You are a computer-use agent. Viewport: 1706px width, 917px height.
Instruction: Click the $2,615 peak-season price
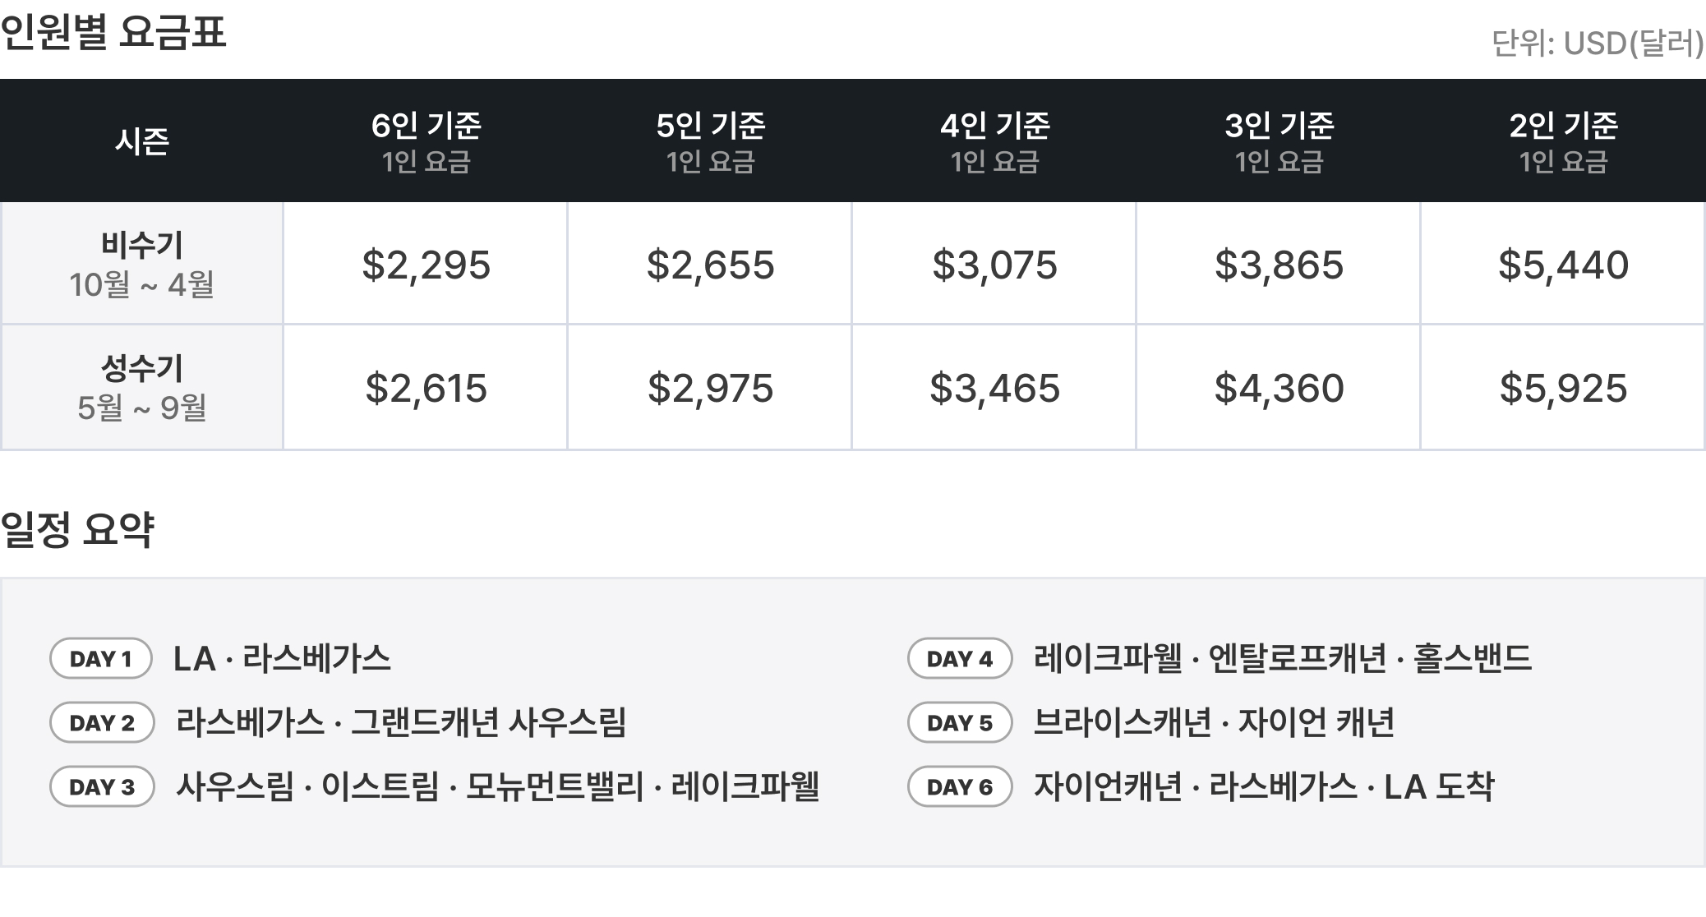(426, 388)
